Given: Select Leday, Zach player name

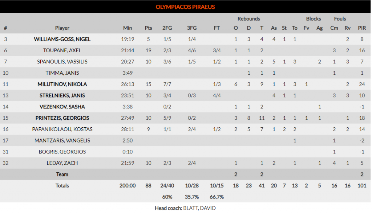Looking at the screenshot, I should 62,163.
